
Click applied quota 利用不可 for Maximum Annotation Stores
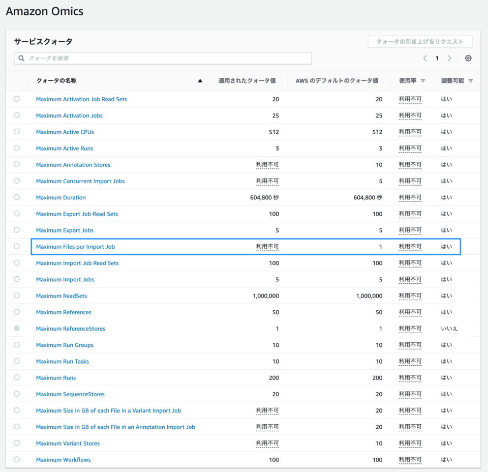[267, 165]
